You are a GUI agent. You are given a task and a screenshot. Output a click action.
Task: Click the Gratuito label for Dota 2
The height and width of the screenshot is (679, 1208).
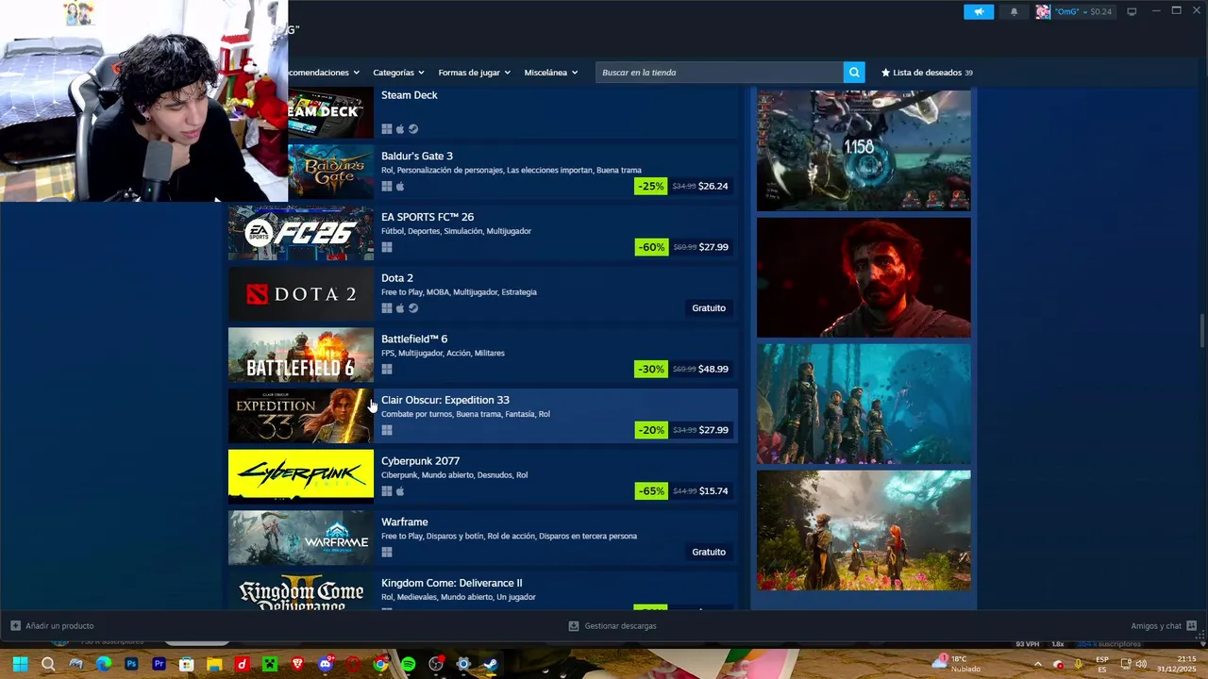709,308
